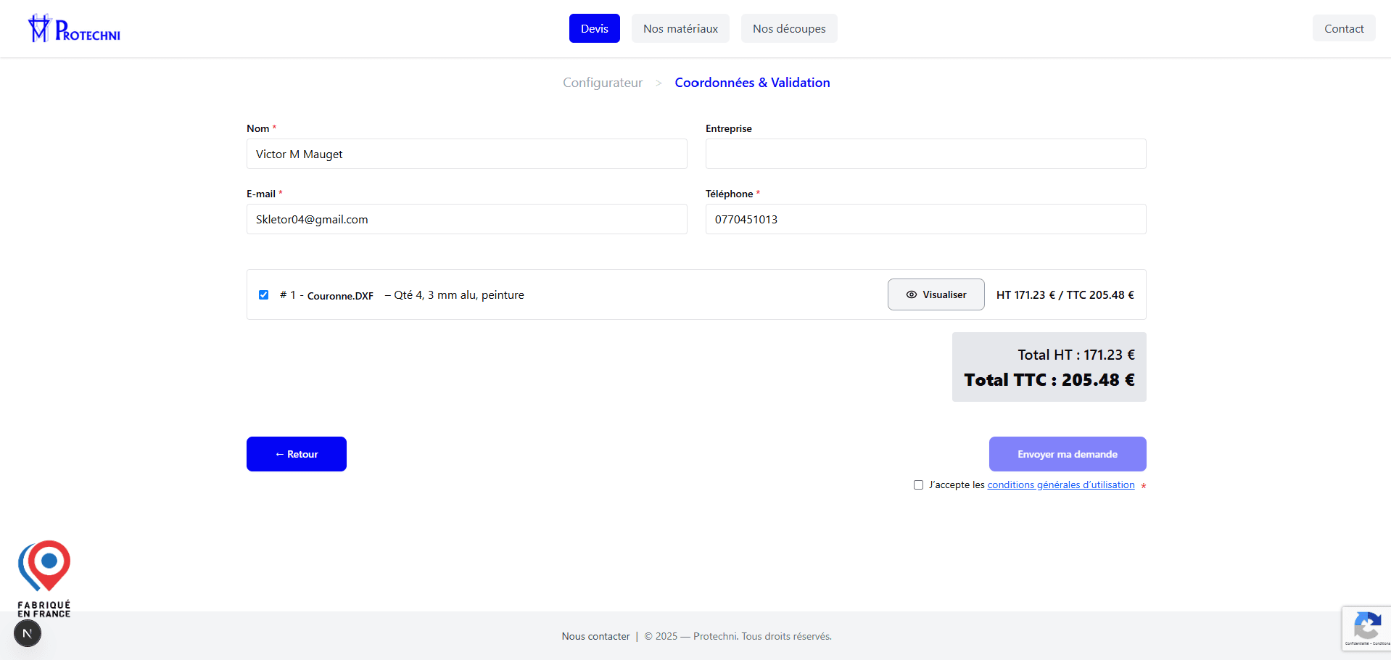Click the Nous contacter footer link
The image size is (1391, 660).
coord(595,636)
